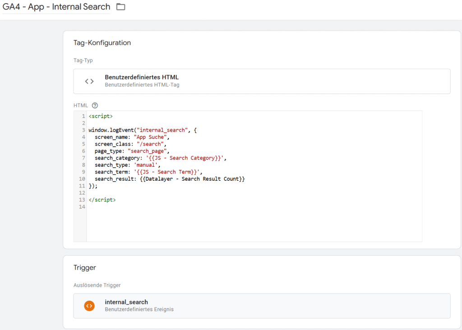The image size is (462, 330).
Task: Click the {{Datalayer - Search Result Count}} variable
Action: pos(199,179)
